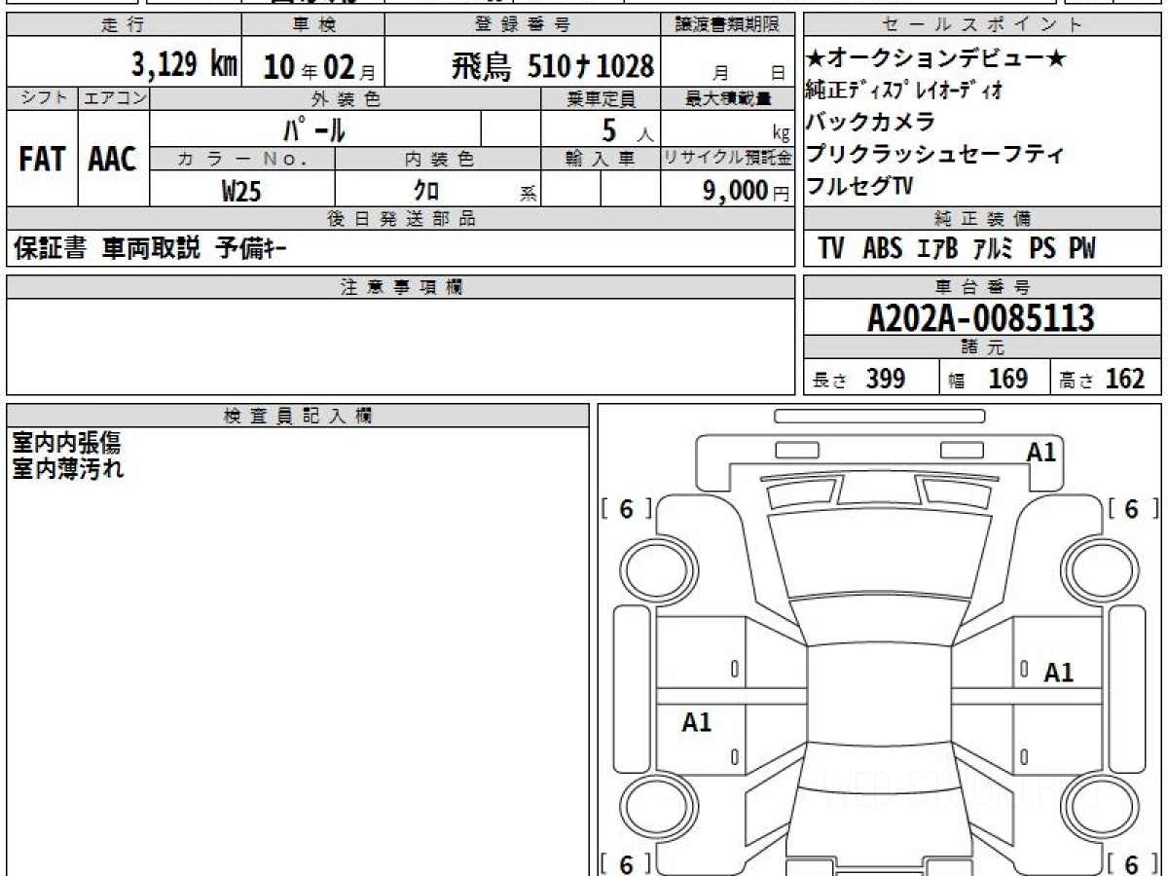The height and width of the screenshot is (876, 1168).
Task: Click the AAC air conditioner cell
Action: [113, 160]
